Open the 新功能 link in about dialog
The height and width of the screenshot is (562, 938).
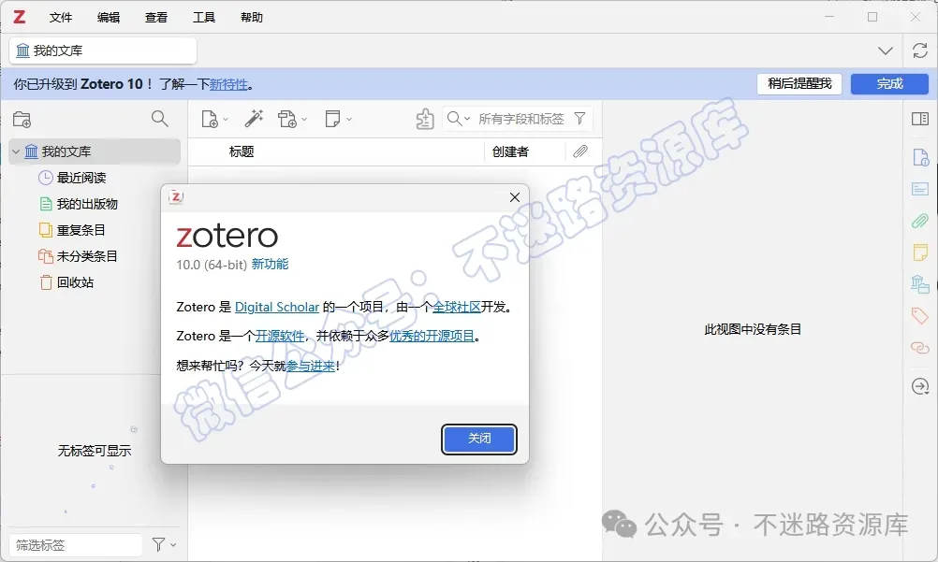pos(270,265)
